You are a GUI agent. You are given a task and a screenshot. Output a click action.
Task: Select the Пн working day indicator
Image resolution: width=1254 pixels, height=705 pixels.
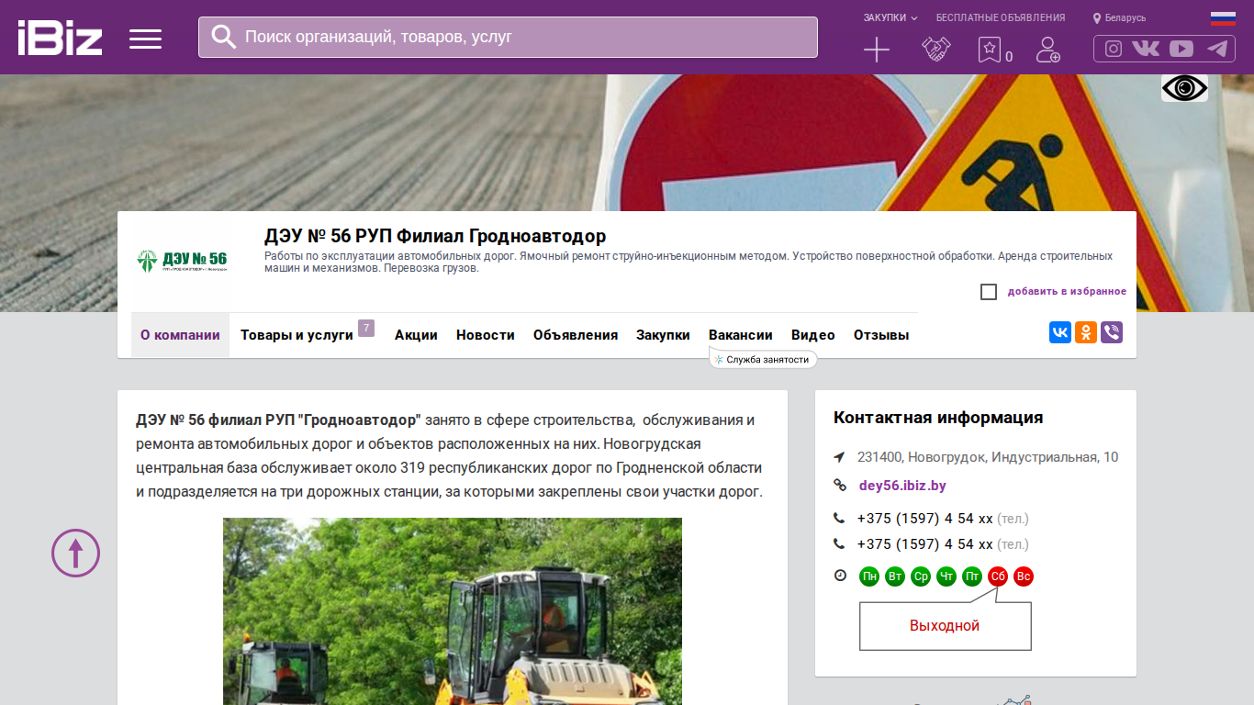point(869,576)
